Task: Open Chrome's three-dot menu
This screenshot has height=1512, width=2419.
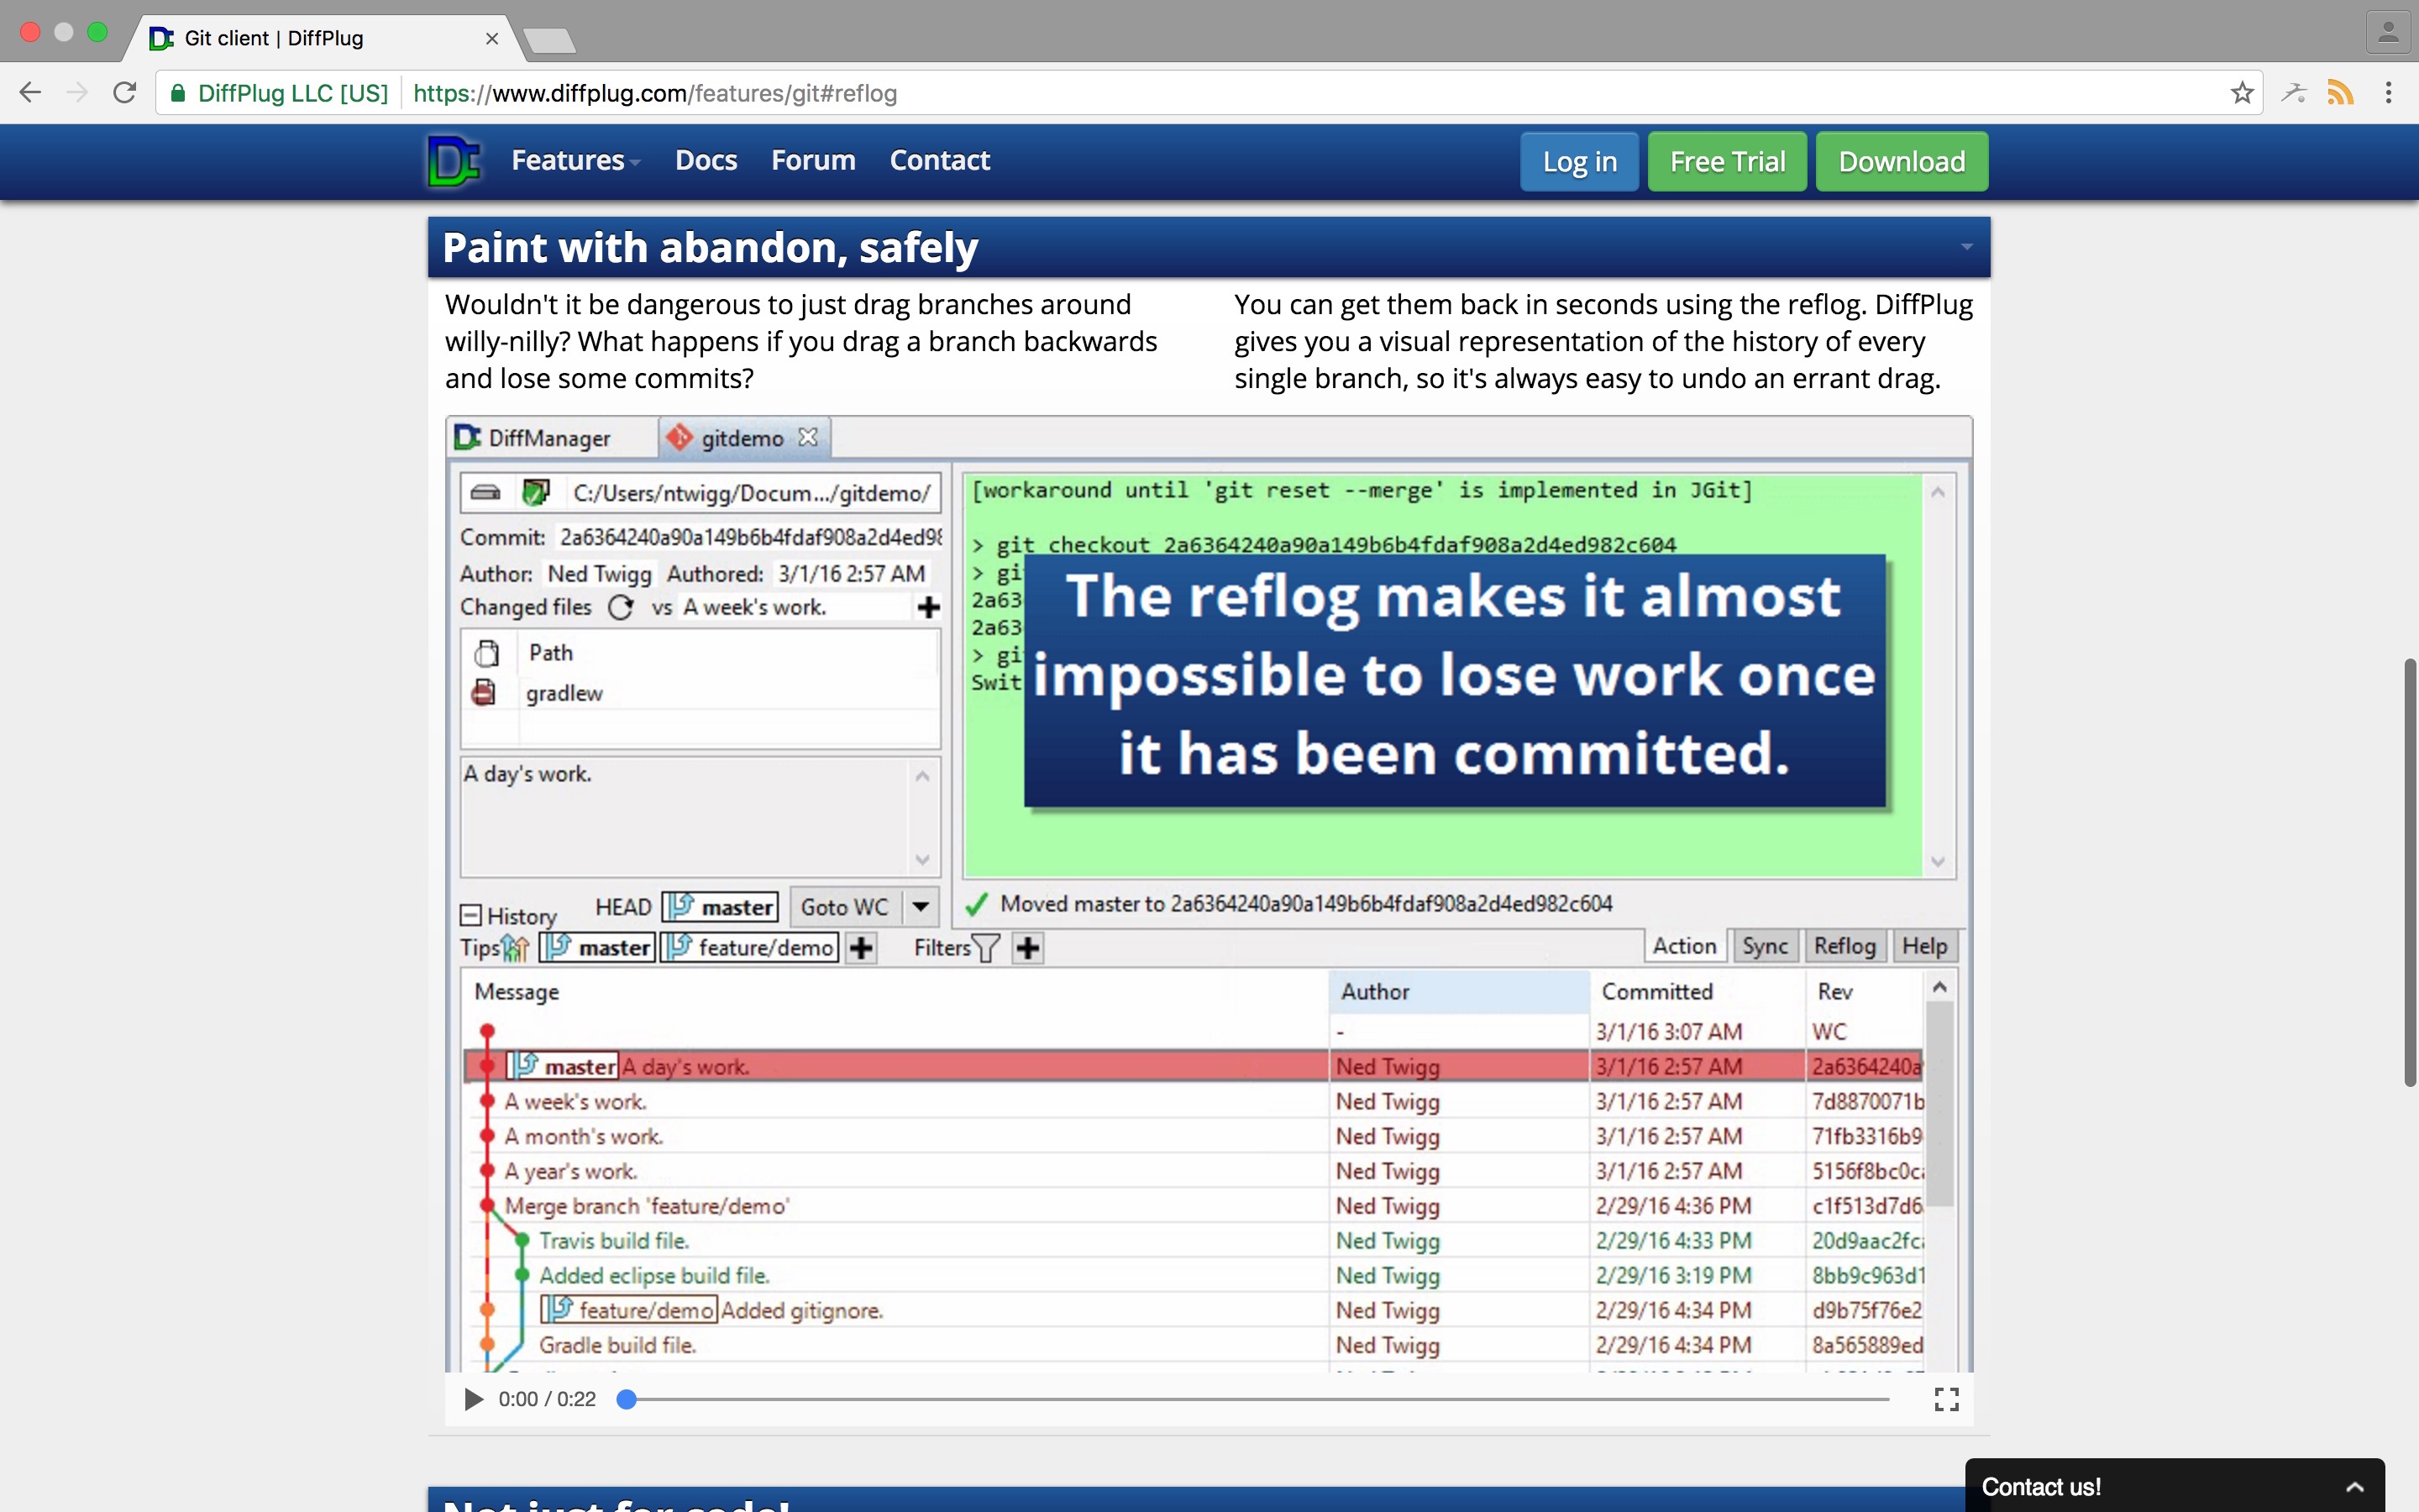Action: pos(2389,93)
